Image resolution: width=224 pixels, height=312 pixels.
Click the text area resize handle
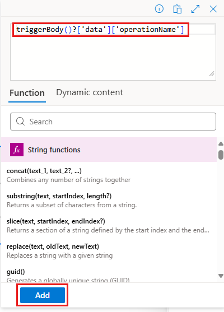(x=212, y=74)
